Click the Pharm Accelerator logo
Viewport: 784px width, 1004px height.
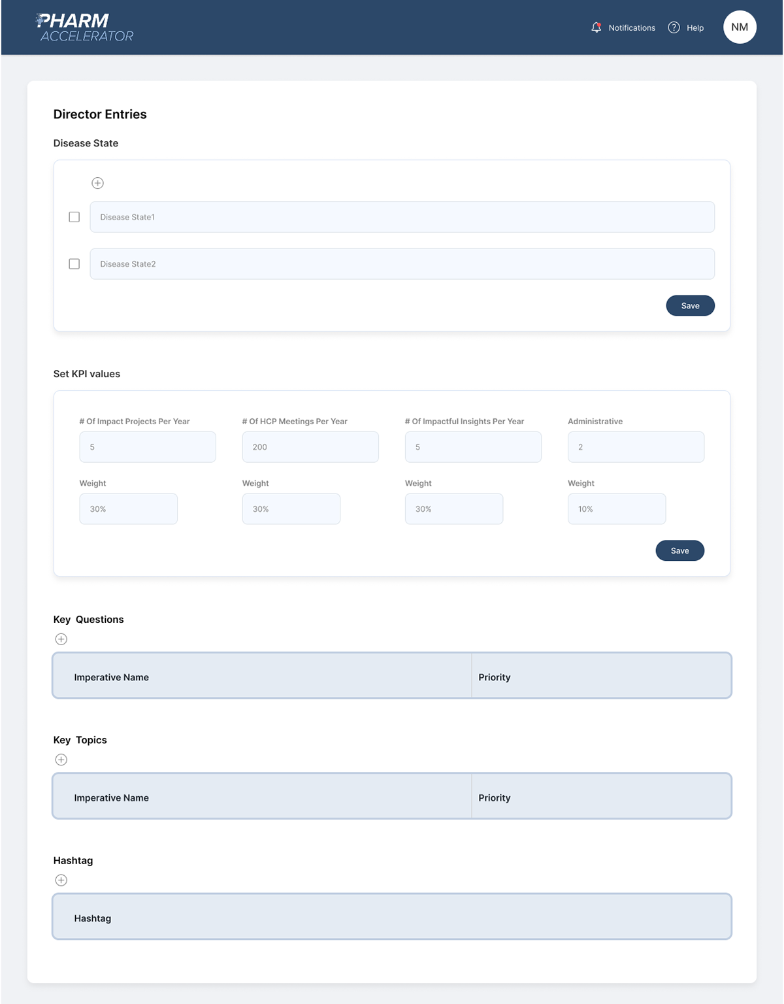click(x=84, y=27)
